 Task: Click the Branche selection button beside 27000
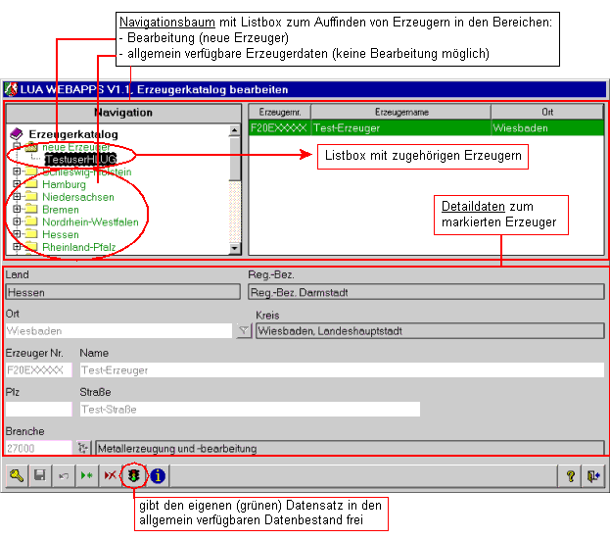click(x=83, y=448)
